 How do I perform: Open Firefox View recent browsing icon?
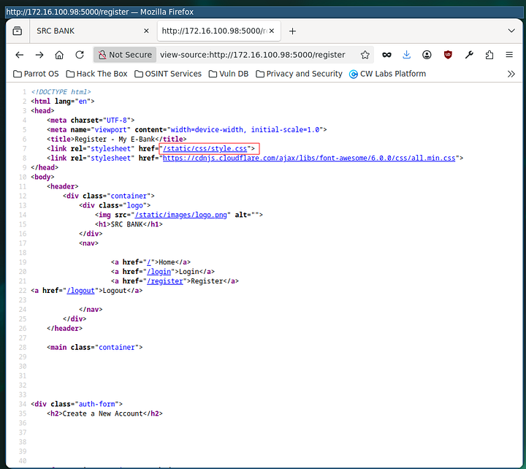17,31
